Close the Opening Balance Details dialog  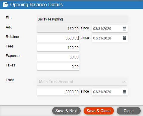click(129, 111)
